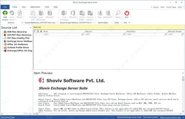Click the Add Source green plus icon

pyautogui.click(x=5, y=13)
